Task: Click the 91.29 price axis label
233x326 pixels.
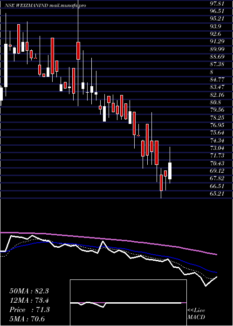Action: coord(217,41)
